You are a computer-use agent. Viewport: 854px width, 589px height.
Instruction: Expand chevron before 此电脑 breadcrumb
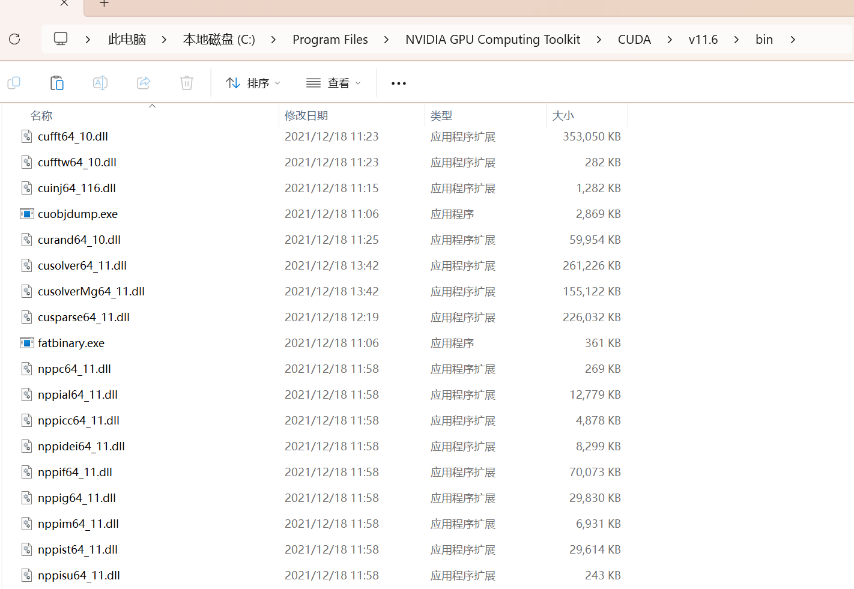click(x=88, y=40)
